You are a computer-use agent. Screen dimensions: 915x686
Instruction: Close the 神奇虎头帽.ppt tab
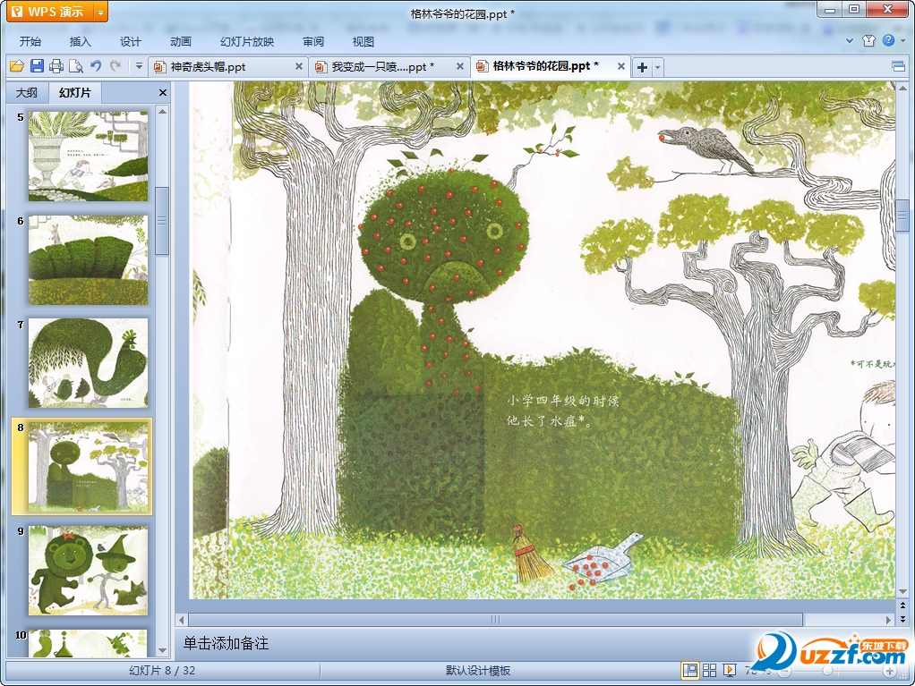pos(299,66)
